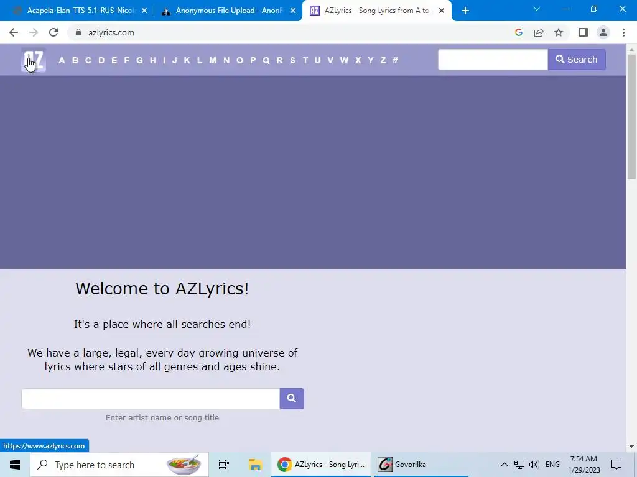Close the Anonymous File Upload tab
637x477 pixels.
point(293,11)
